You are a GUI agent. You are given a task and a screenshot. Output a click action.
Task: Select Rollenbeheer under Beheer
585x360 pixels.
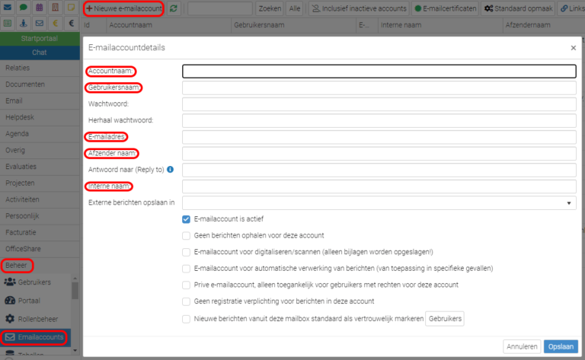pyautogui.click(x=36, y=319)
